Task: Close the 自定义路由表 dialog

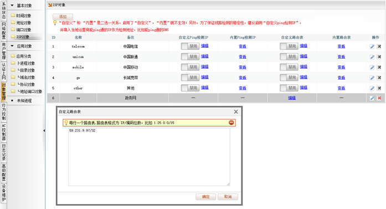Action: [236, 111]
